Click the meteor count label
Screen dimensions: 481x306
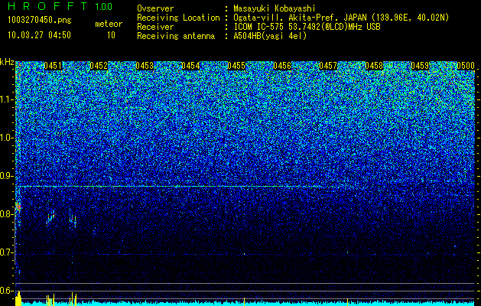[109, 24]
